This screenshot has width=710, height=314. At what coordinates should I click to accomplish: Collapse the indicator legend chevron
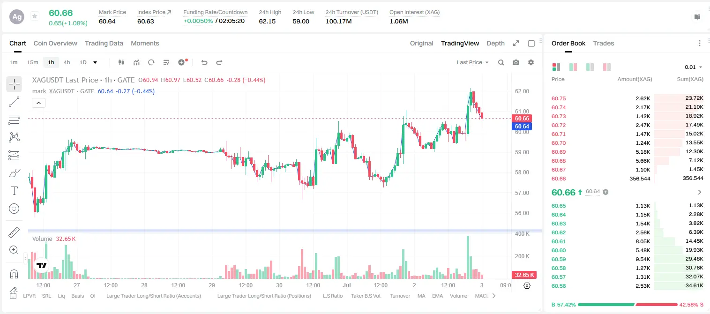(x=39, y=103)
